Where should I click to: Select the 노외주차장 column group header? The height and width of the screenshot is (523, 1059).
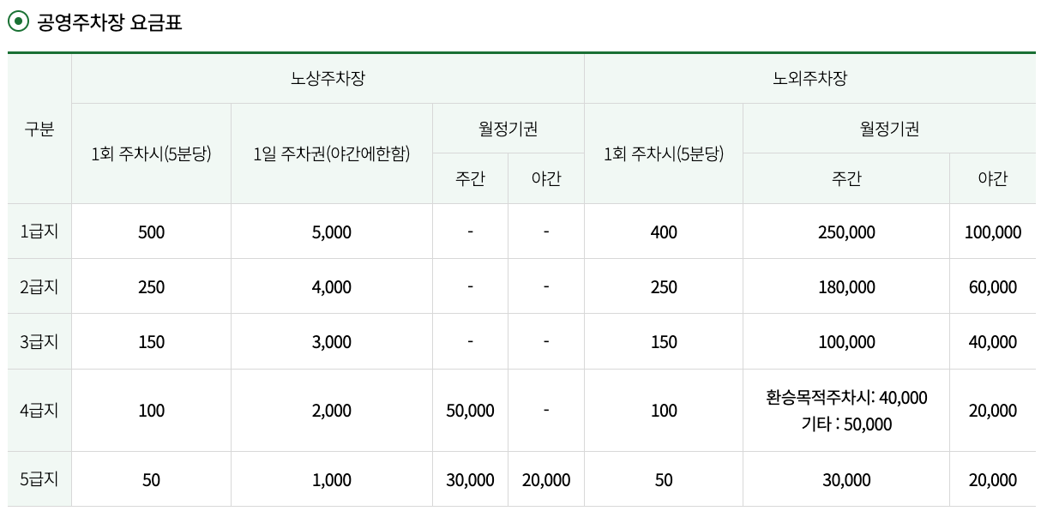[809, 79]
